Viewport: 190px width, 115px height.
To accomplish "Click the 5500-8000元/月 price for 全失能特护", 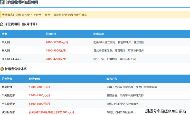I will 40,104.
